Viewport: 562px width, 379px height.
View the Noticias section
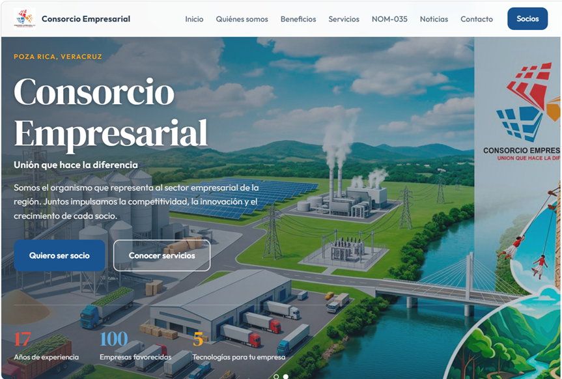click(434, 19)
